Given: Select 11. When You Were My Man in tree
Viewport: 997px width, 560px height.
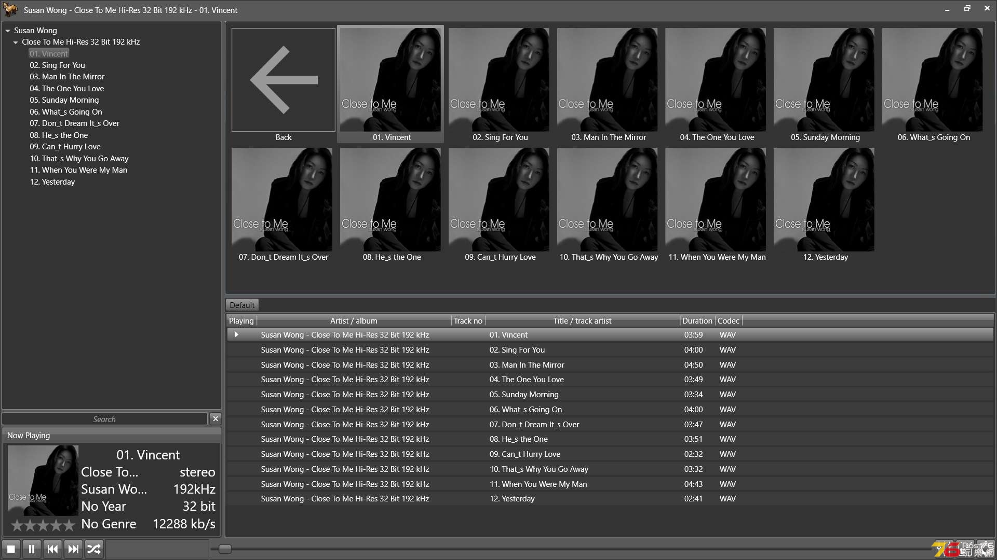Looking at the screenshot, I should tap(78, 170).
